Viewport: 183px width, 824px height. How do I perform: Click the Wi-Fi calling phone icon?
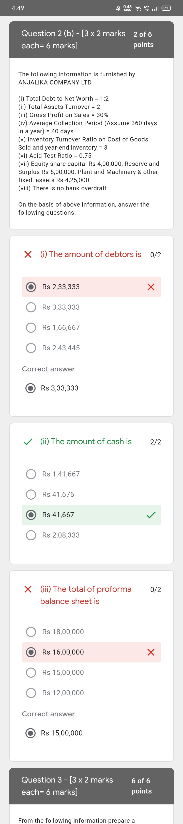(x=147, y=8)
